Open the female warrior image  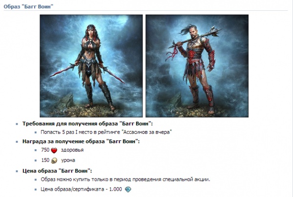[x=91, y=66]
